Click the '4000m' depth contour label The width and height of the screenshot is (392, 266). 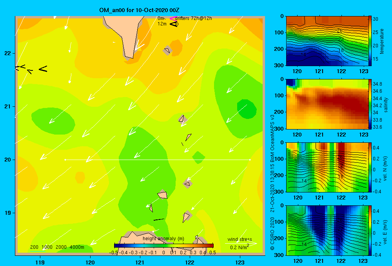click(x=77, y=247)
